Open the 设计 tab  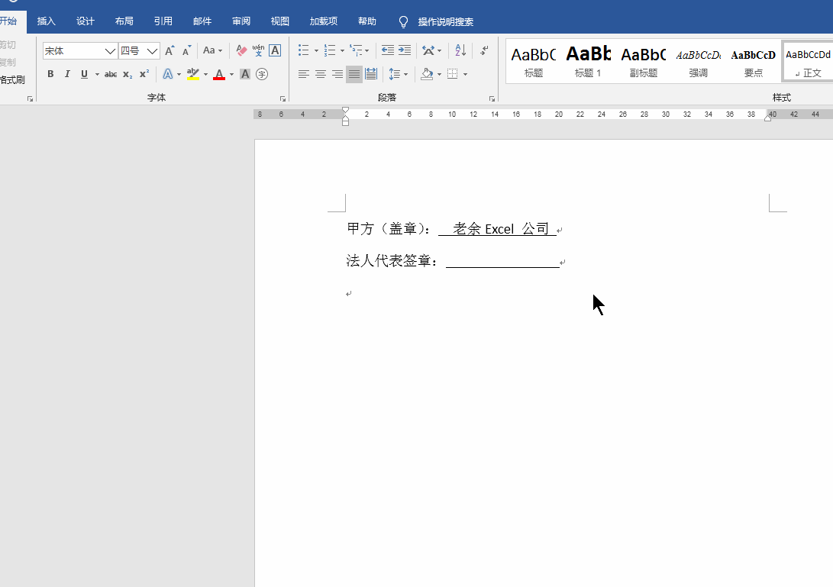coord(85,21)
